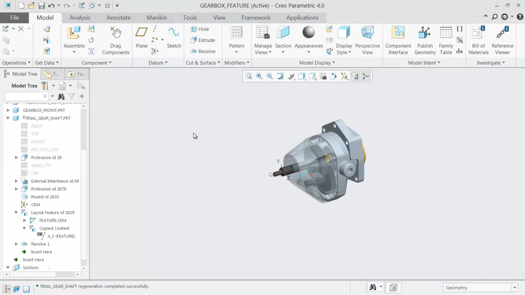Screen dimensions: 525x295
Task: Click the Repaint screen icon
Action: click(280, 76)
